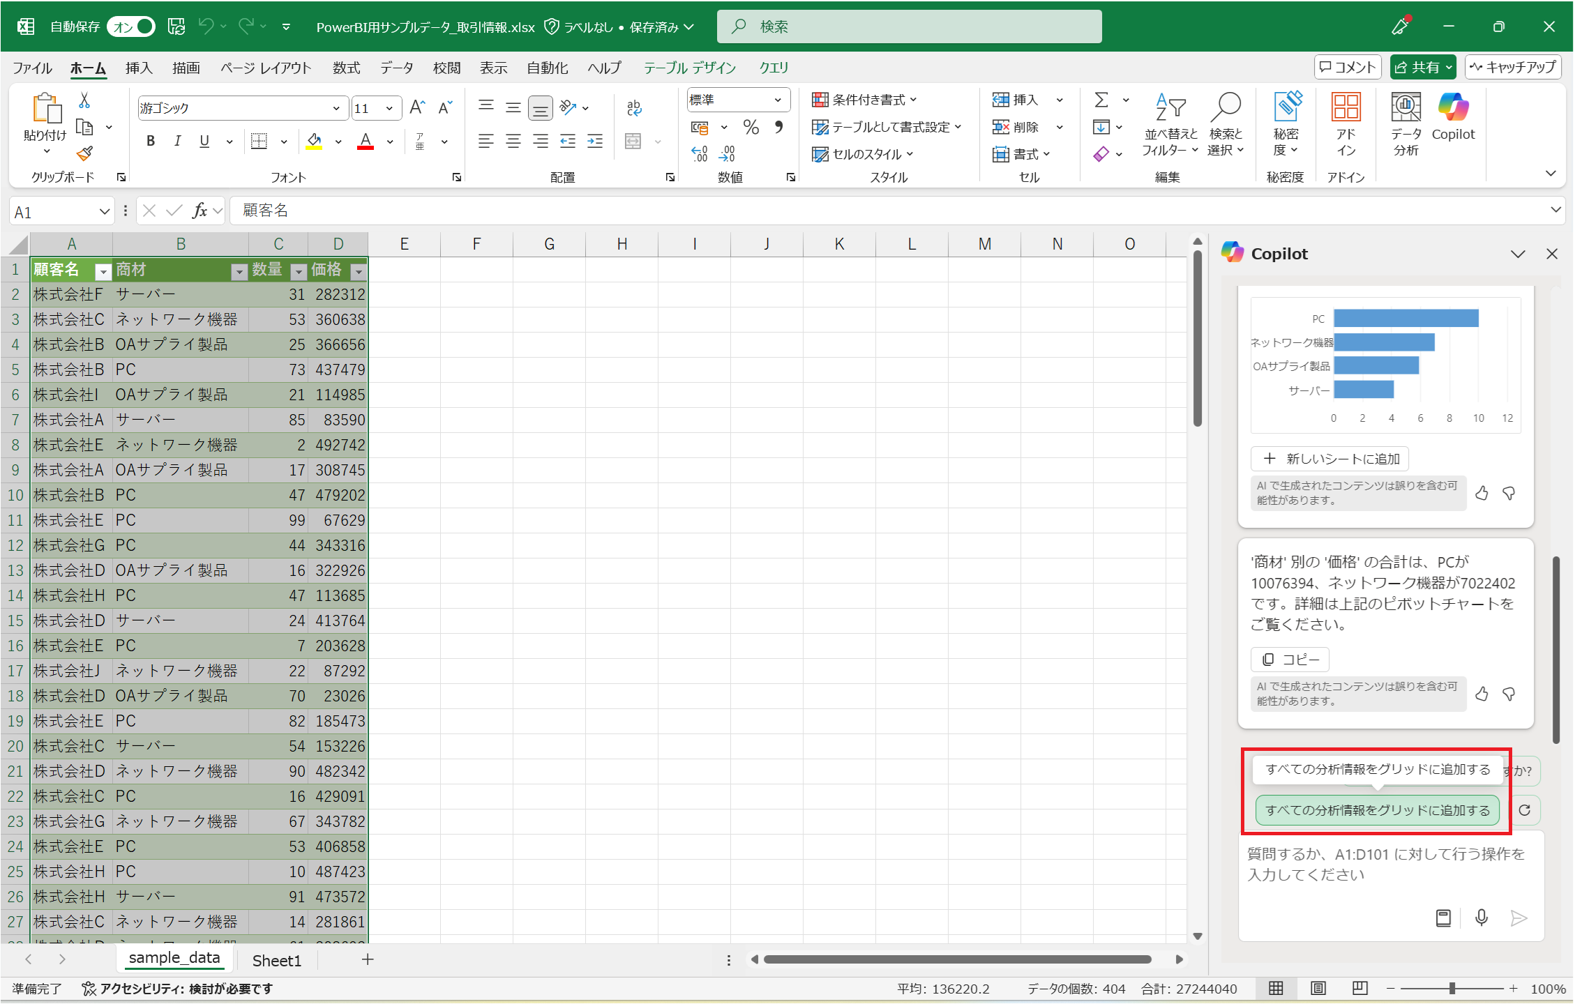The image size is (1575, 1004).
Task: Click the Add-ins icon
Action: 1346,108
